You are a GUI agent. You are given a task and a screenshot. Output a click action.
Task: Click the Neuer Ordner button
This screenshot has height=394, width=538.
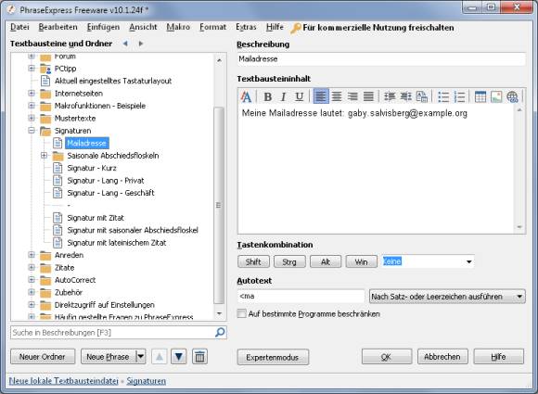click(x=43, y=357)
